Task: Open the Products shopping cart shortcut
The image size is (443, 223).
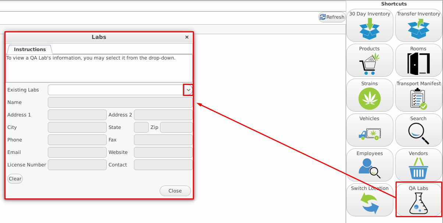Action: [x=369, y=60]
